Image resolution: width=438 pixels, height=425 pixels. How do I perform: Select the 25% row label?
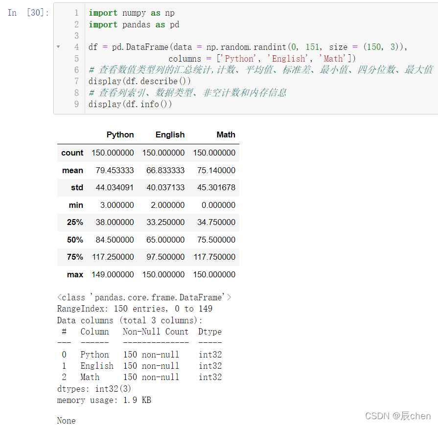click(75, 222)
